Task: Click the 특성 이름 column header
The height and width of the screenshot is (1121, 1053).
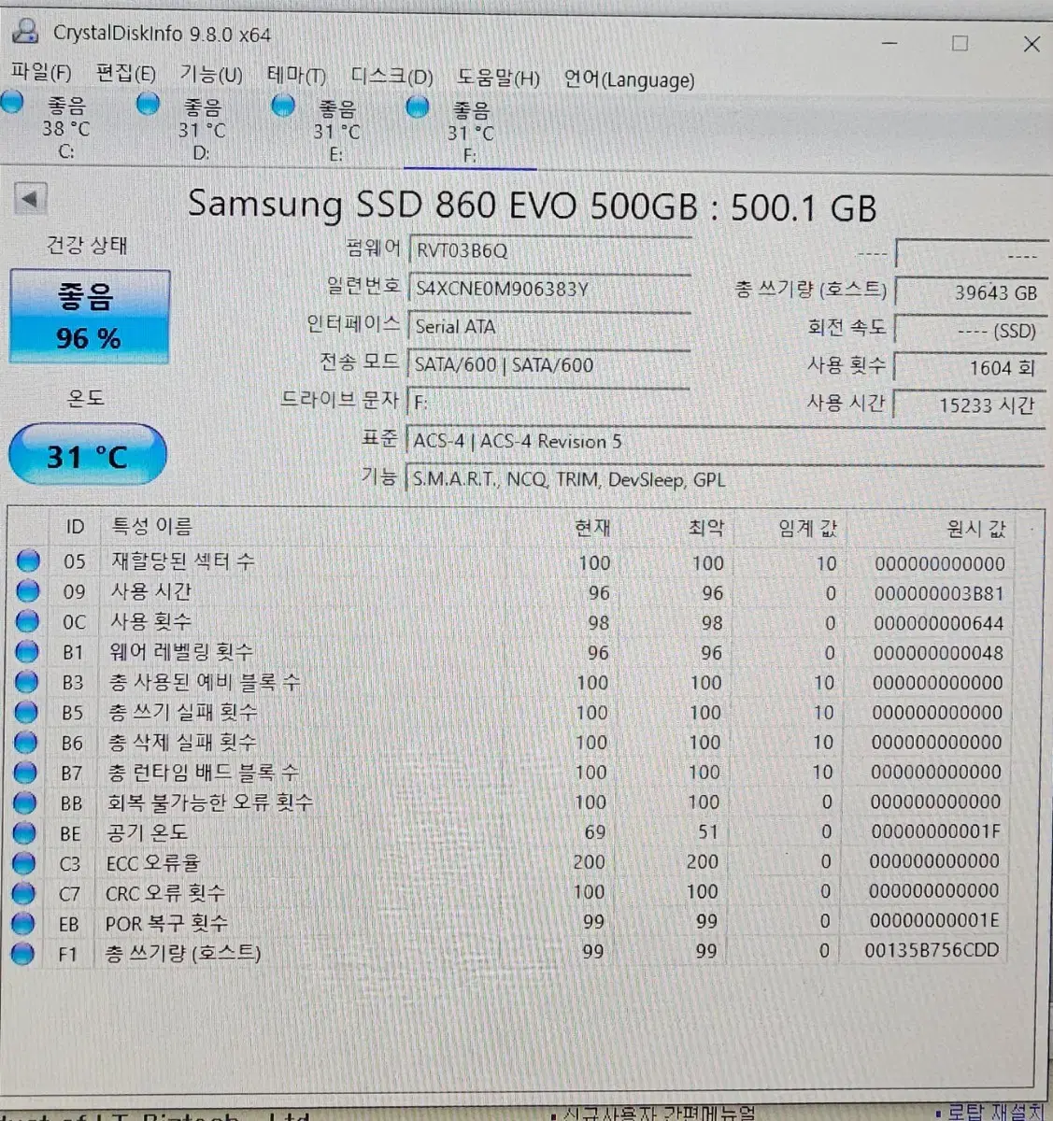Action: click(x=152, y=527)
